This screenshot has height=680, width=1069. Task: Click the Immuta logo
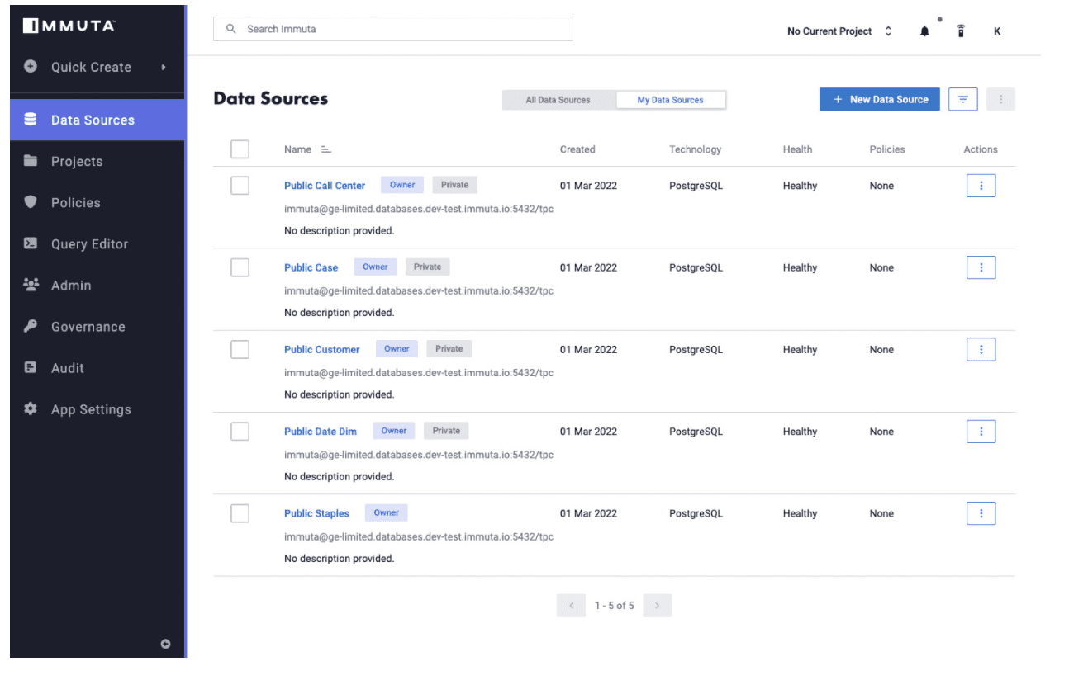coord(69,26)
